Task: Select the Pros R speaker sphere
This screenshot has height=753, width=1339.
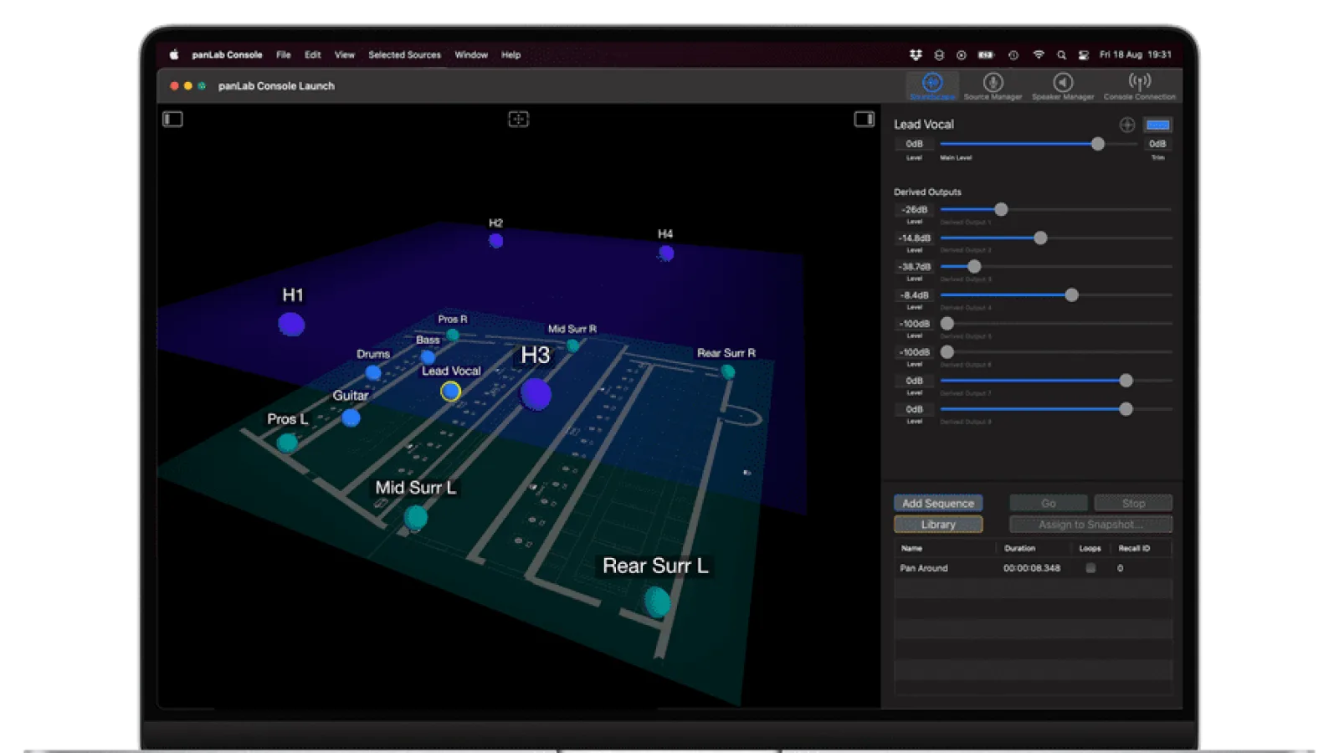Action: [x=453, y=335]
